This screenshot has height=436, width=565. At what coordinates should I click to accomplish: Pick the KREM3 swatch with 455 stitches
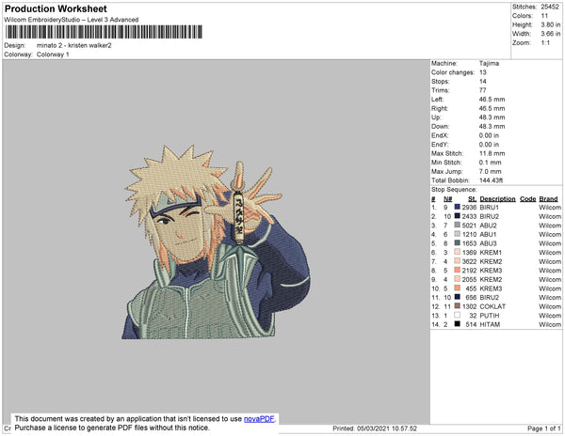[458, 288]
